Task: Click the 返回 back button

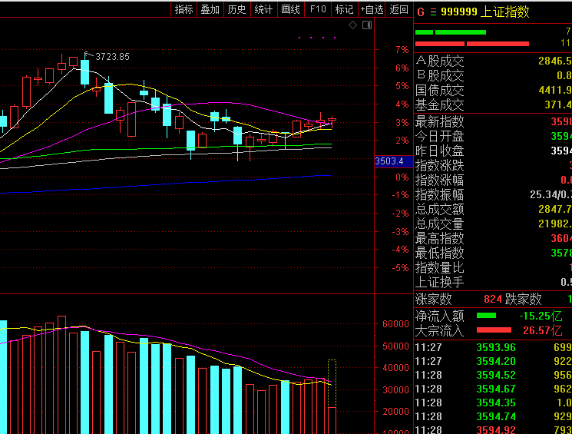Action: tap(398, 9)
